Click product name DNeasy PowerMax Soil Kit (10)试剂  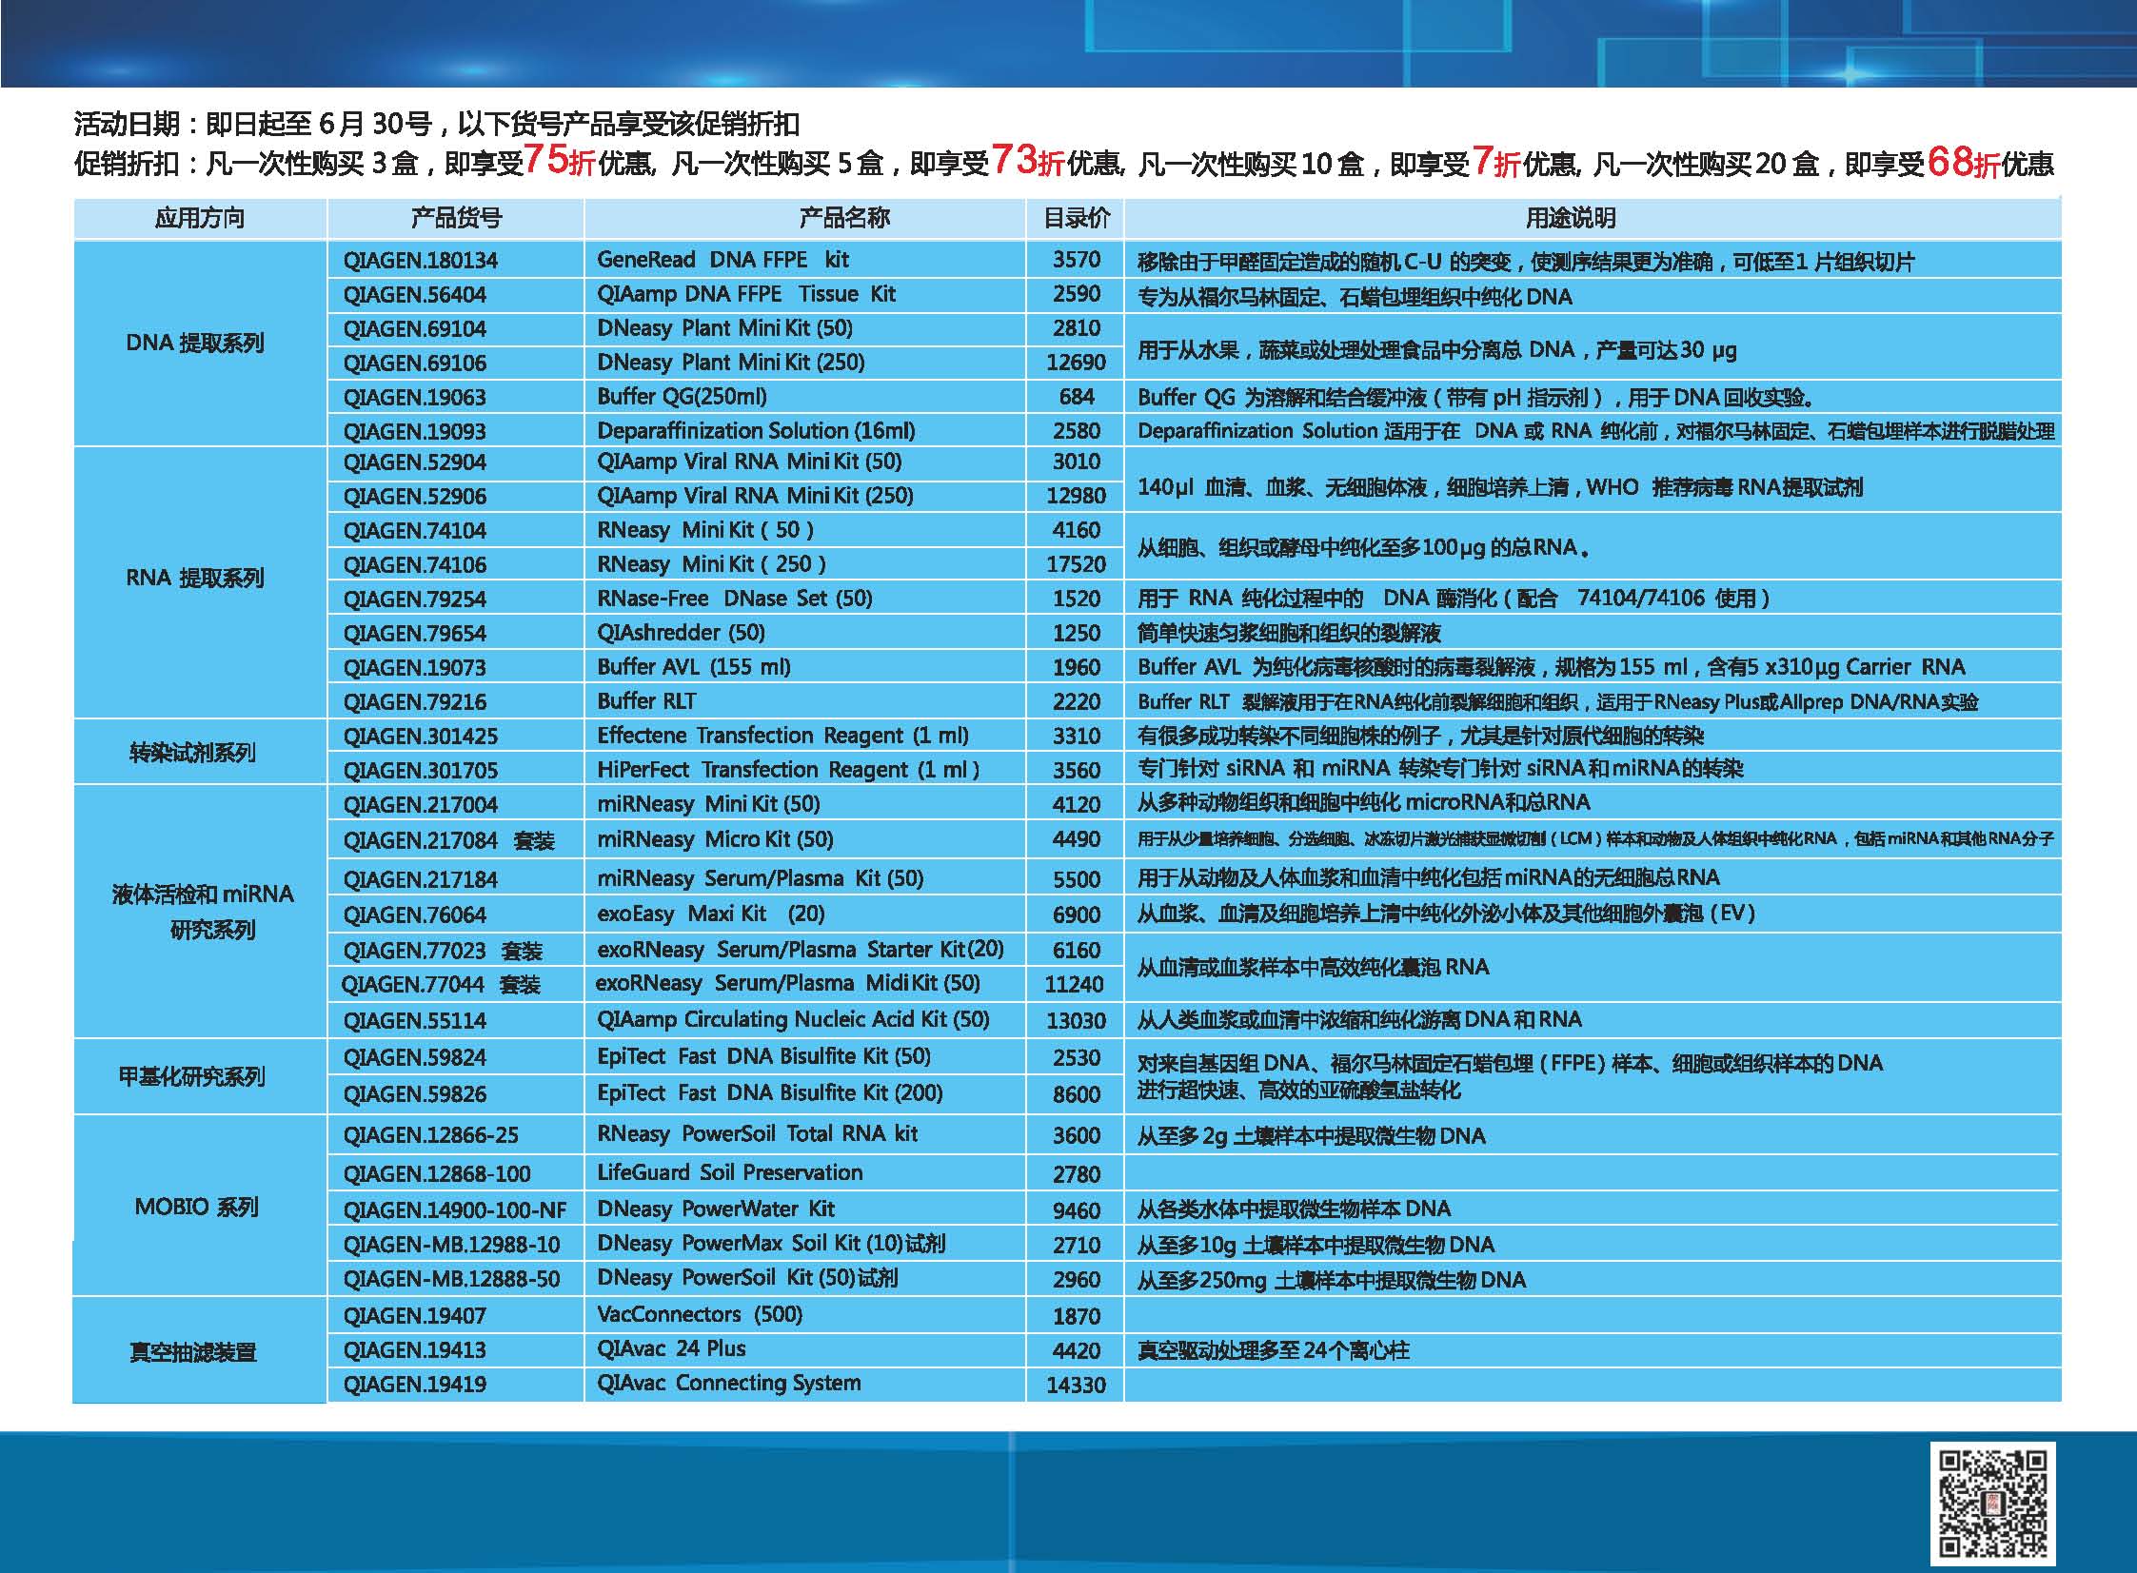pyautogui.click(x=771, y=1243)
